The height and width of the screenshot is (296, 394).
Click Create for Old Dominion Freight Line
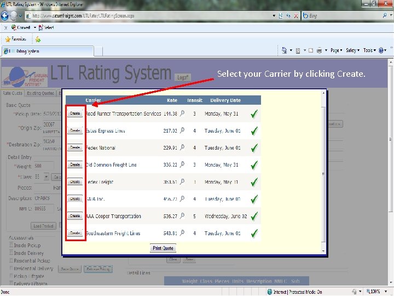(75, 165)
